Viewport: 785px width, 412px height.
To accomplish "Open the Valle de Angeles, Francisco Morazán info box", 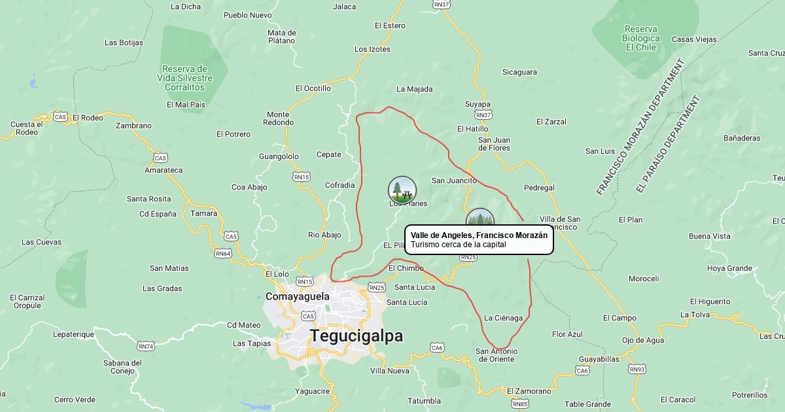I will tap(479, 240).
